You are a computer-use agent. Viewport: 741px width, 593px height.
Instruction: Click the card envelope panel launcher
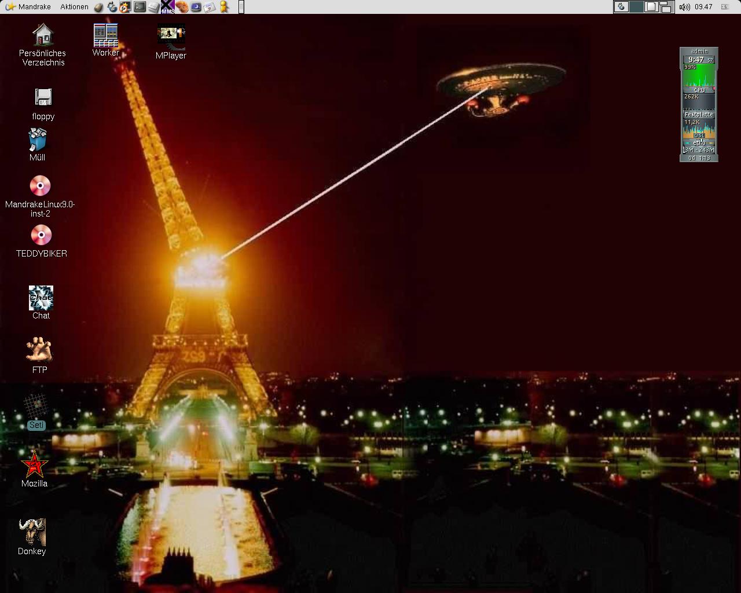click(210, 7)
